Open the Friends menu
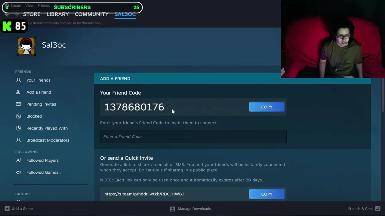The height and width of the screenshot is (216, 385). (44, 5)
